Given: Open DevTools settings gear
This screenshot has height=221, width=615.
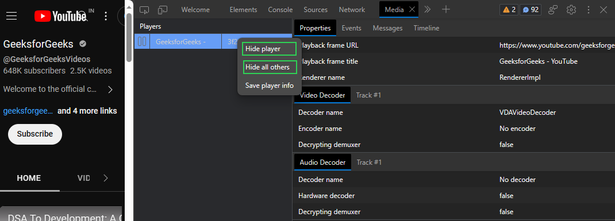Looking at the screenshot, I should [x=571, y=10].
